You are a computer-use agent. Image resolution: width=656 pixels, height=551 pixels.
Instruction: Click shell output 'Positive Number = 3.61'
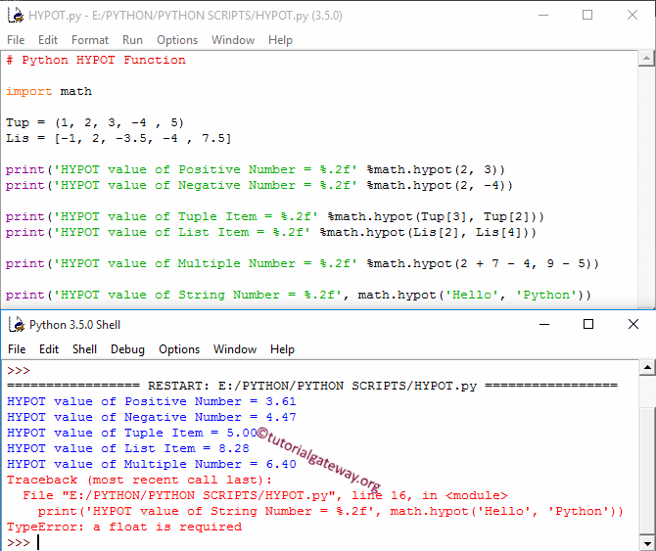(152, 401)
